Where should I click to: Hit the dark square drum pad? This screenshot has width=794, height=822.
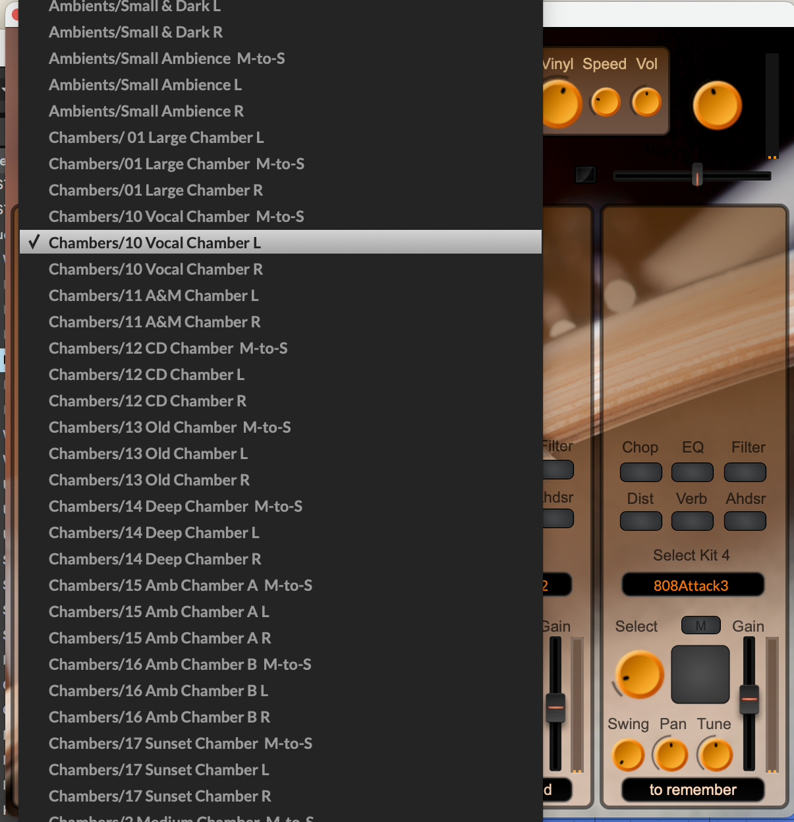pyautogui.click(x=700, y=674)
